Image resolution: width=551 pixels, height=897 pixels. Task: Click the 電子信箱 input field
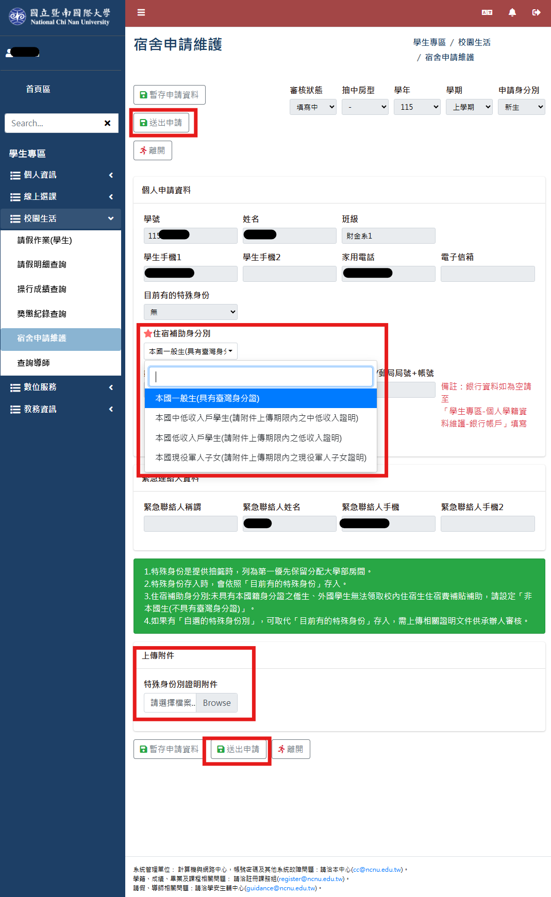click(x=488, y=274)
